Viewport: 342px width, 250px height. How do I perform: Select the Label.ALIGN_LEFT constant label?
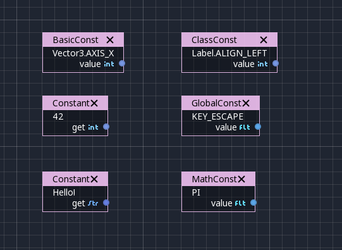pos(229,54)
